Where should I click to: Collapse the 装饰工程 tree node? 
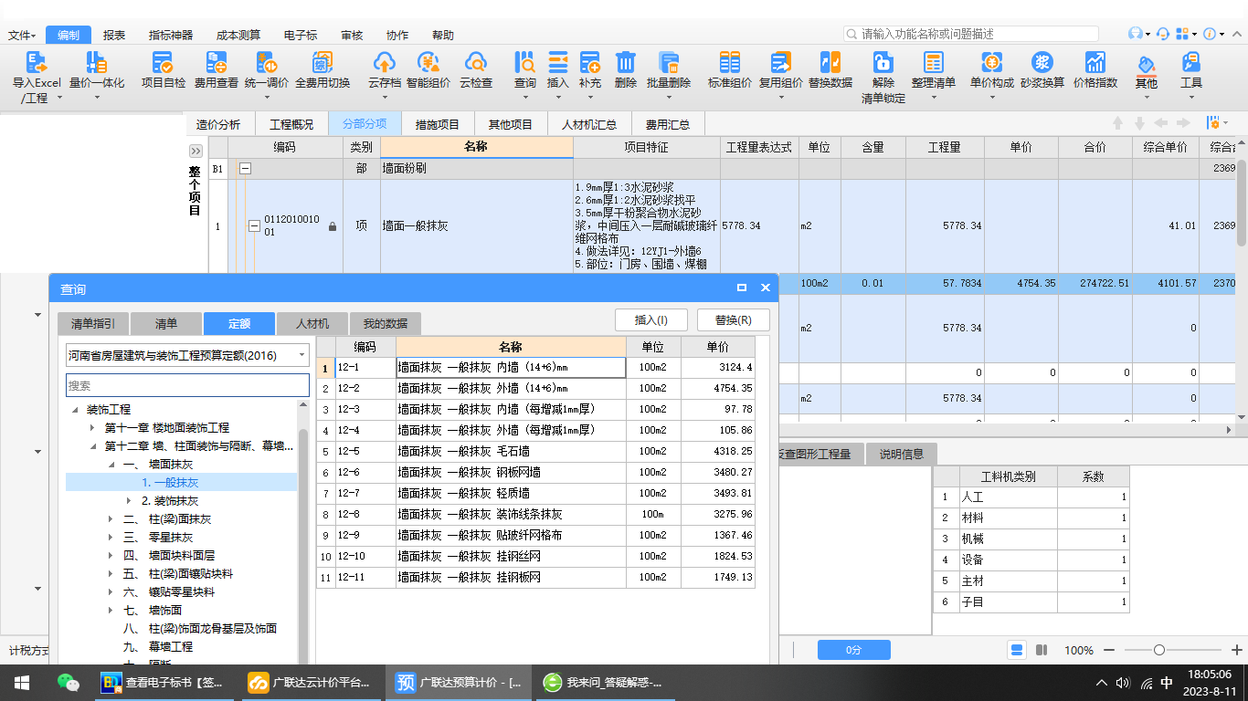(x=73, y=410)
